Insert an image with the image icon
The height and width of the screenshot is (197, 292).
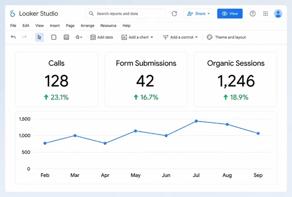(x=66, y=37)
